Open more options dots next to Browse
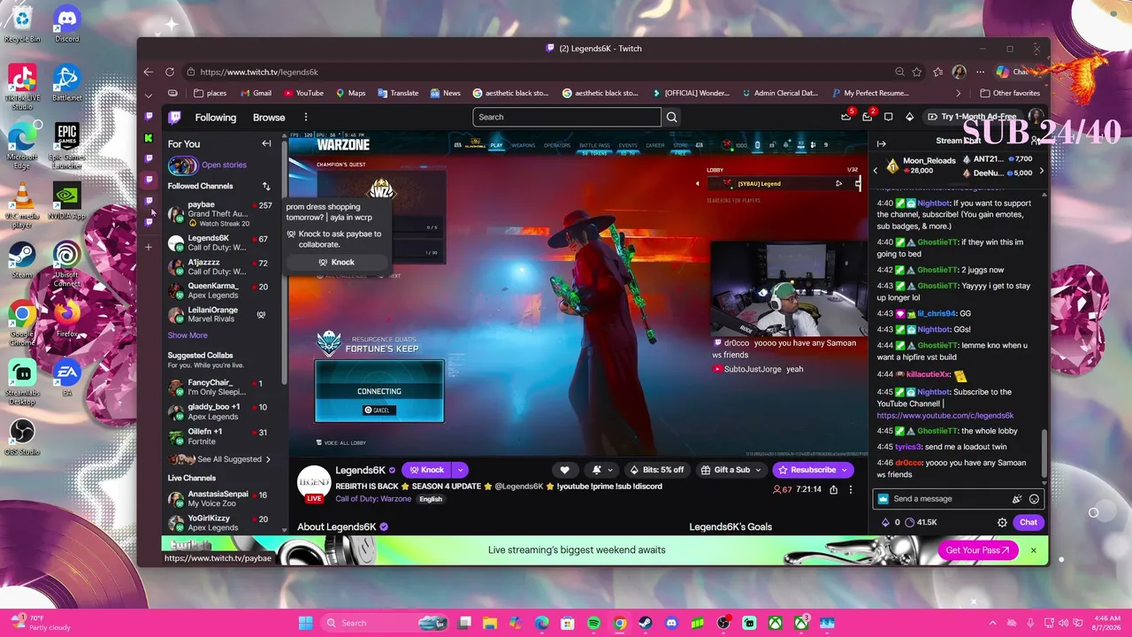This screenshot has height=637, width=1132. click(306, 117)
